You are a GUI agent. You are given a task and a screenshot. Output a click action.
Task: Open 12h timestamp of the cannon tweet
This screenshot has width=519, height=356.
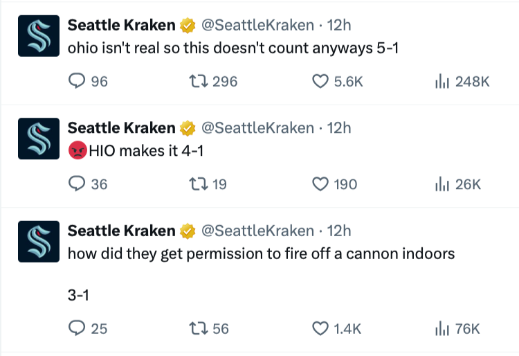pyautogui.click(x=339, y=231)
